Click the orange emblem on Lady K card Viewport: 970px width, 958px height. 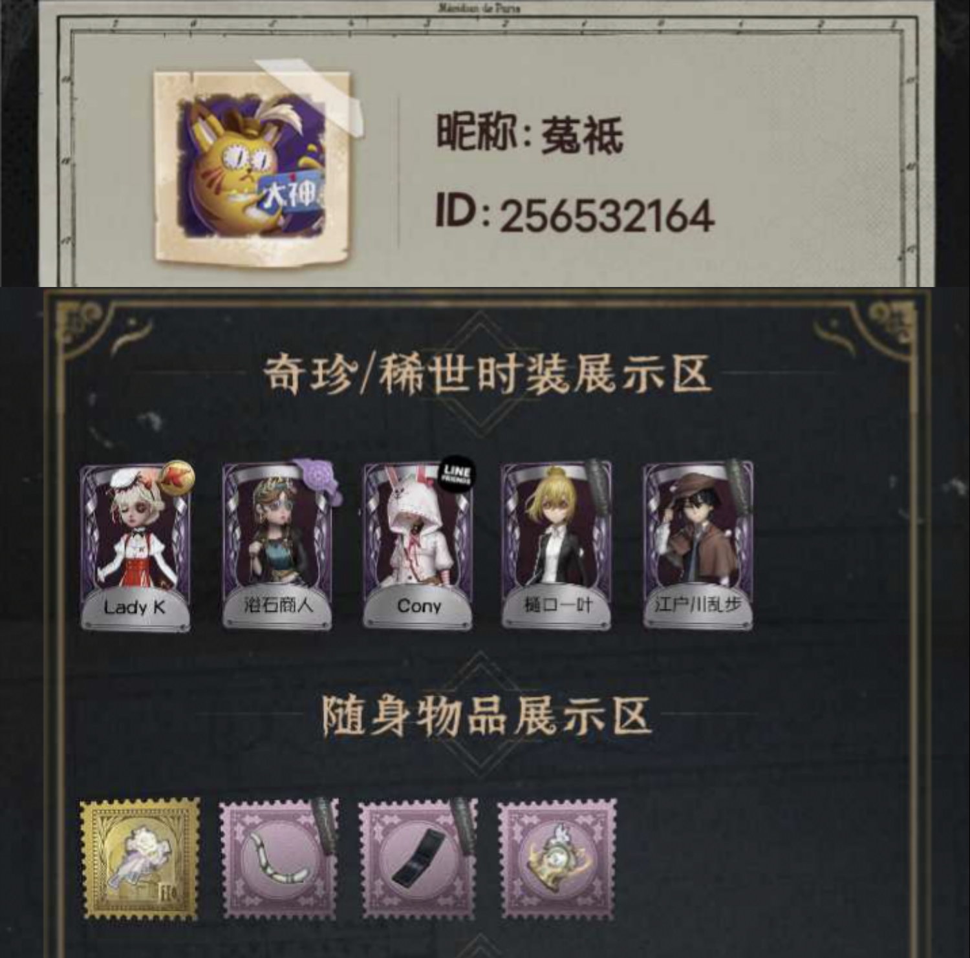click(177, 478)
